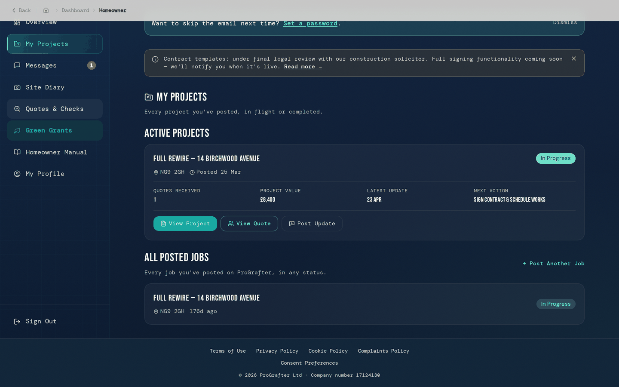Viewport: 619px width, 387px height.
Task: Click the home icon in breadcrumb
Action: tap(46, 10)
